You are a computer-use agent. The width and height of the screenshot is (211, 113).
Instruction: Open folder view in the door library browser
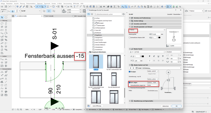pyautogui.click(x=89, y=14)
